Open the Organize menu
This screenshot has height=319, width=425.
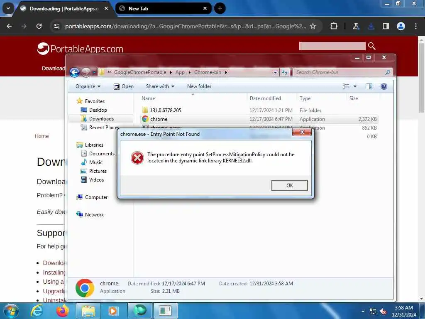pyautogui.click(x=88, y=86)
